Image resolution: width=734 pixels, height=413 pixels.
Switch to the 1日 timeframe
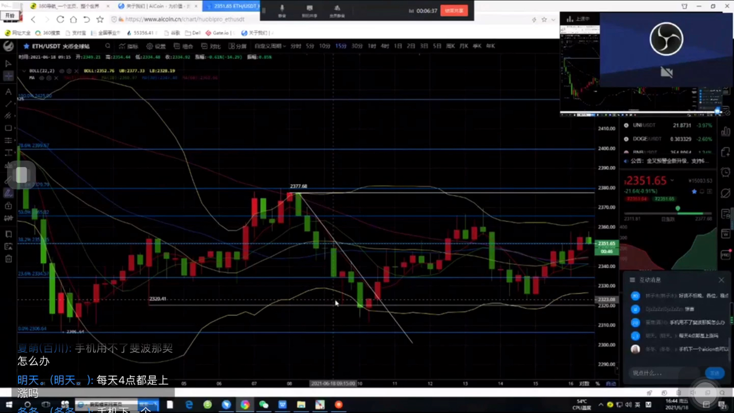click(x=398, y=46)
